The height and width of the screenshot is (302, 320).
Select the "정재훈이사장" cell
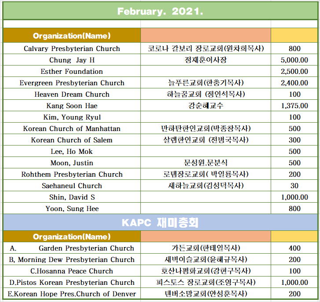[206, 60]
